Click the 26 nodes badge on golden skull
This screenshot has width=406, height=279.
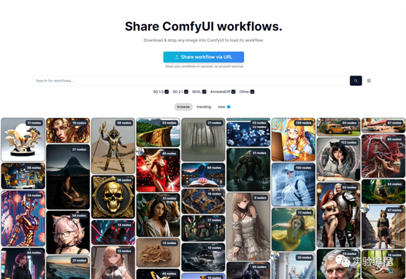click(124, 180)
